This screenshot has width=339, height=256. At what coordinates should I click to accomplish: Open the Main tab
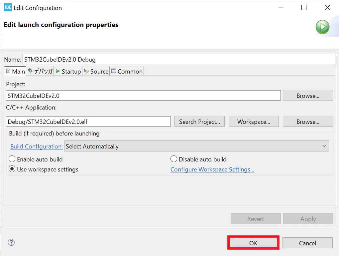[x=15, y=71]
